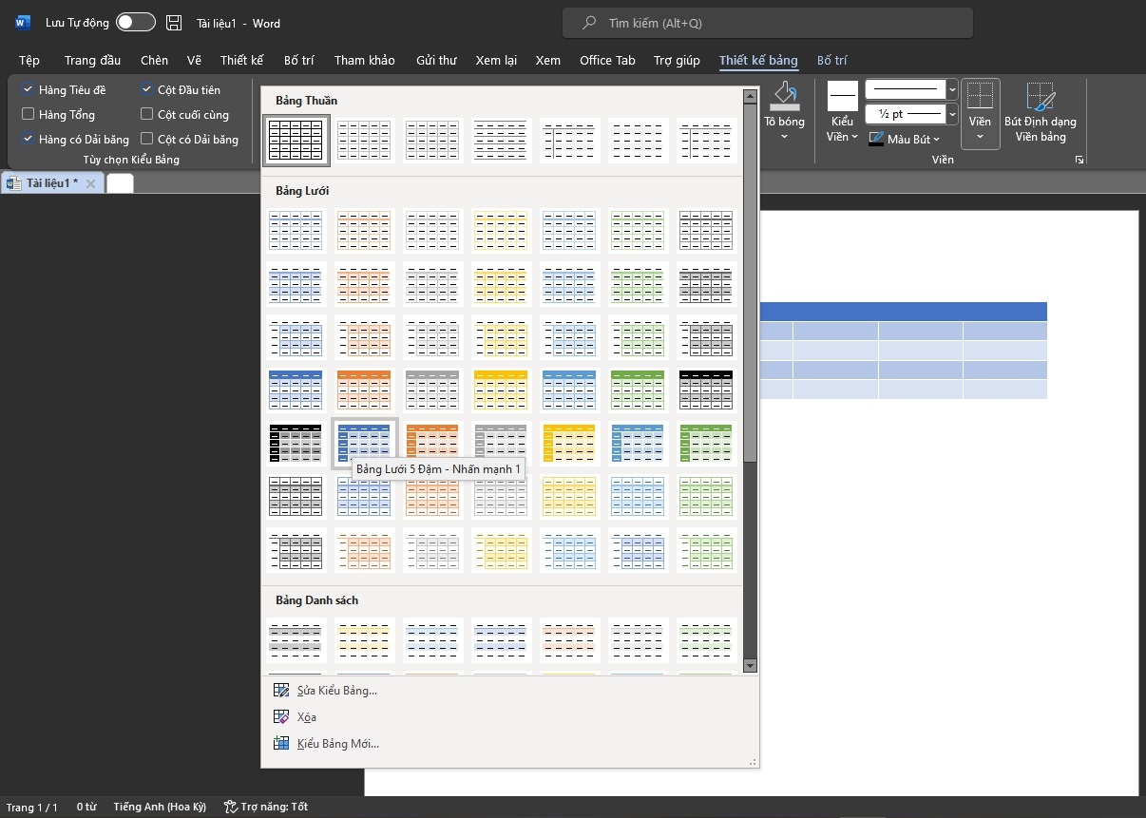The height and width of the screenshot is (818, 1146).
Task: Click the Tô bóng shading bucket icon
Action: pos(784,96)
